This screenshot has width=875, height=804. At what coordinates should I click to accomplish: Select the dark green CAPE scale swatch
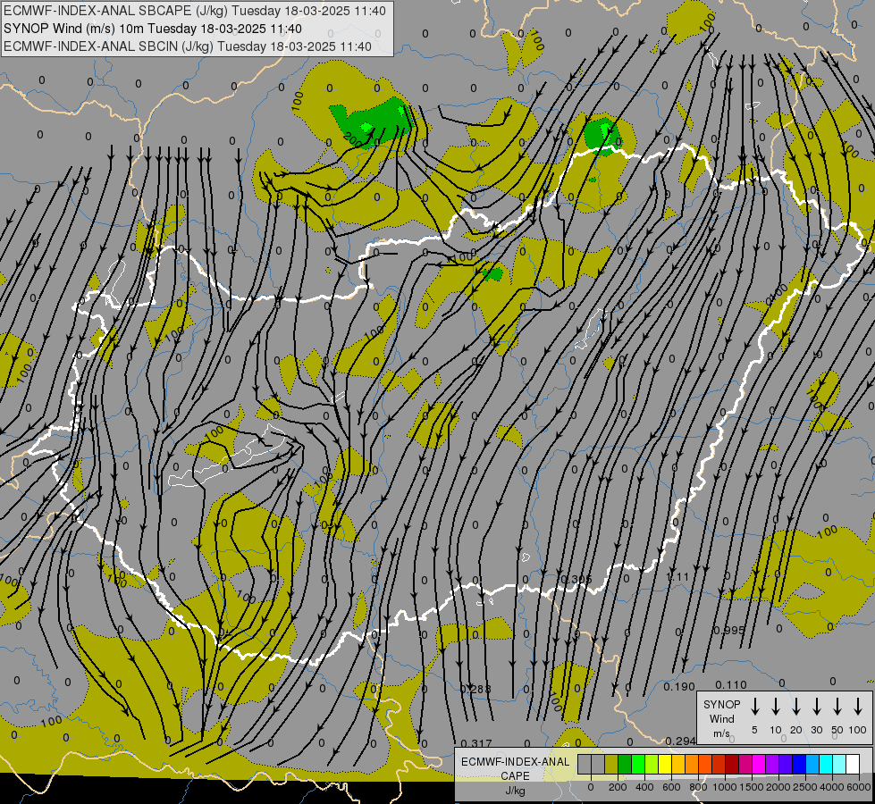tap(625, 764)
